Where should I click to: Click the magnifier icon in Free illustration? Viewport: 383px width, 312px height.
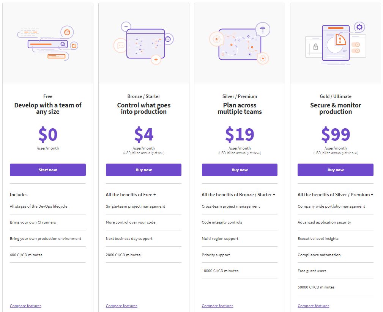63,44
